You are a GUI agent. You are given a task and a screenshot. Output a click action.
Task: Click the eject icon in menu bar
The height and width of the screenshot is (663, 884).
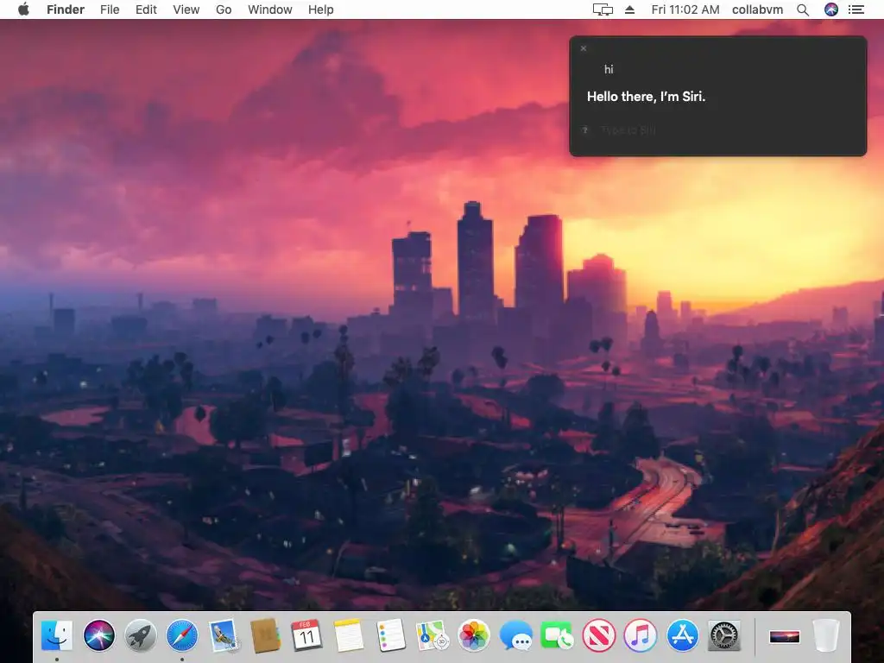pyautogui.click(x=629, y=9)
